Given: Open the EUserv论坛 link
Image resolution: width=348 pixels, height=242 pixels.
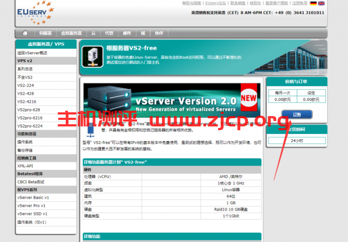Looking at the screenshot, I should 215,3.
